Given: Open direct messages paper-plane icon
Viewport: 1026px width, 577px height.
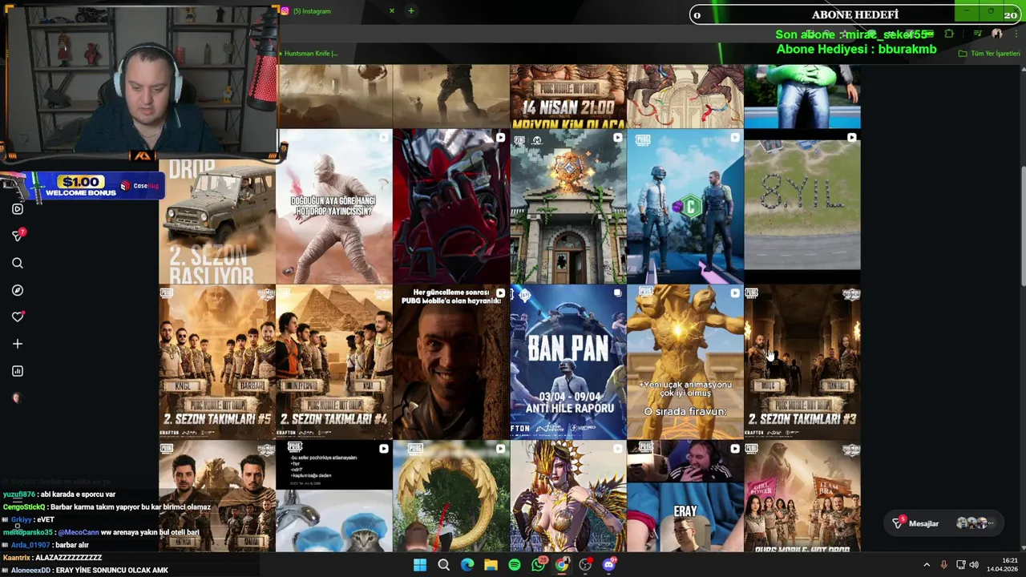Looking at the screenshot, I should (x=18, y=236).
